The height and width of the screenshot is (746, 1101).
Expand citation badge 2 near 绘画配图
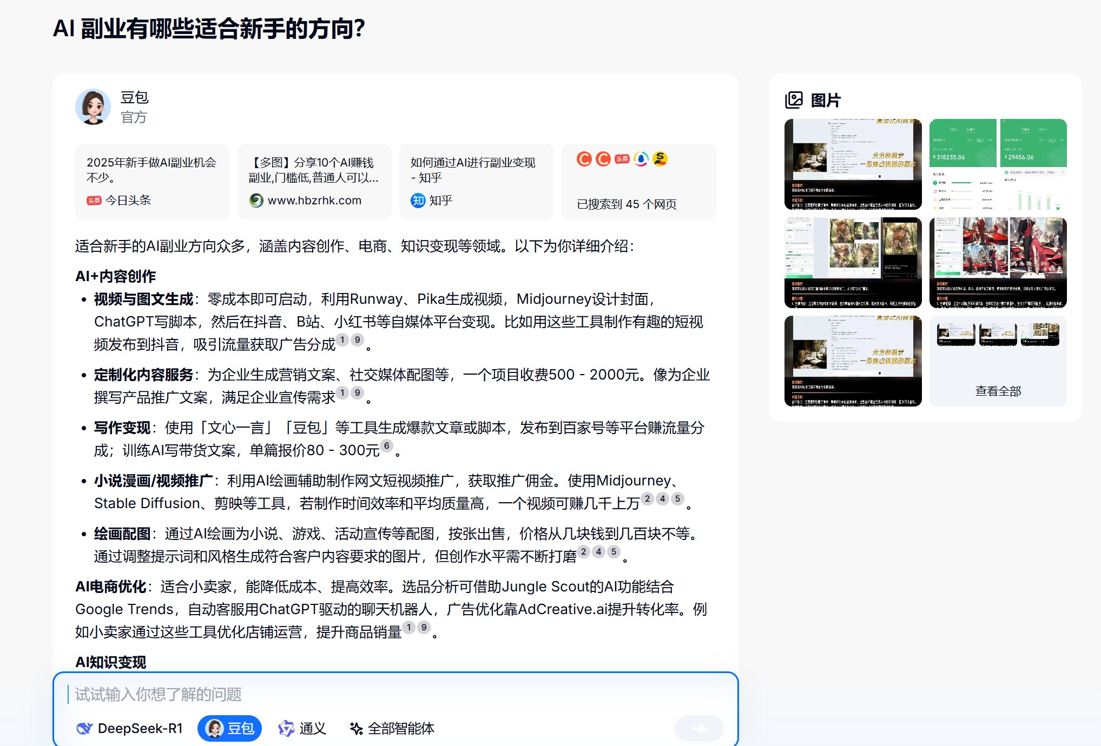click(x=583, y=552)
